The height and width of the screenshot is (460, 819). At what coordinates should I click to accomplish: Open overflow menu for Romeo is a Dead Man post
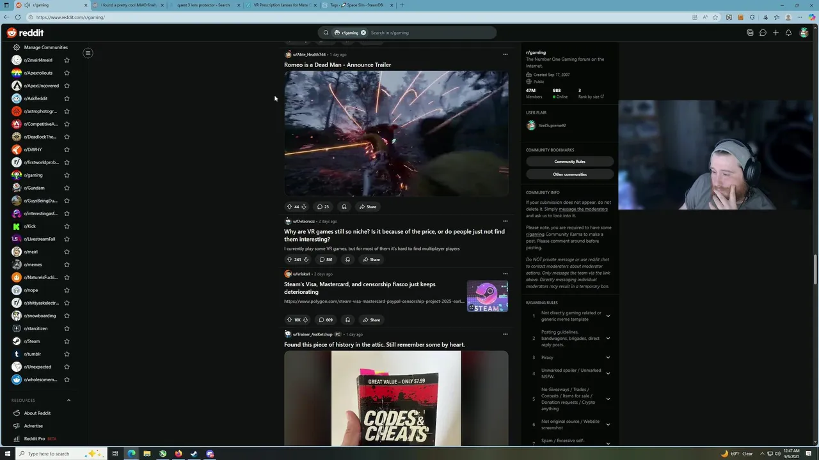point(505,54)
